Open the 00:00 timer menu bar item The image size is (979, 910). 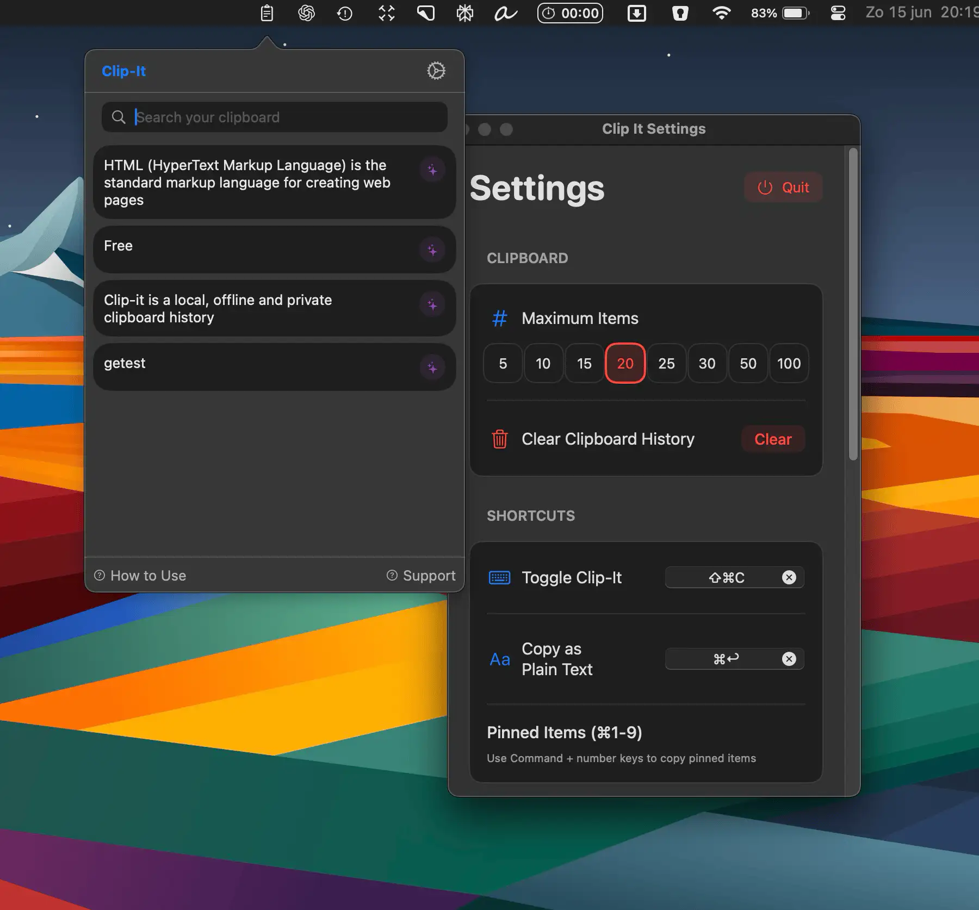pos(570,13)
